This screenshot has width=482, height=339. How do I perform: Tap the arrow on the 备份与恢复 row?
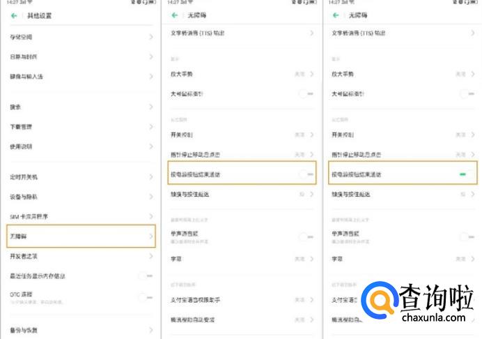(150, 330)
